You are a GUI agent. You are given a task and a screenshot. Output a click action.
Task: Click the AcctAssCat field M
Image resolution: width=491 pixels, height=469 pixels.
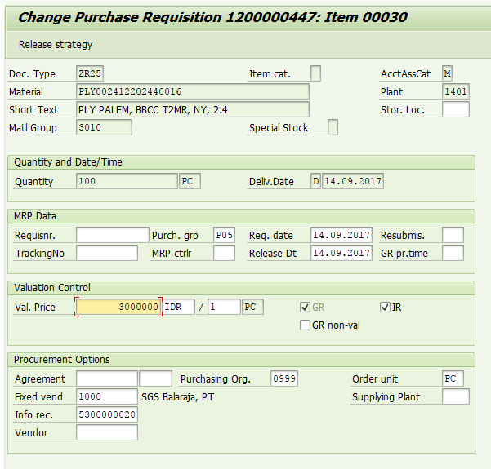(x=447, y=73)
